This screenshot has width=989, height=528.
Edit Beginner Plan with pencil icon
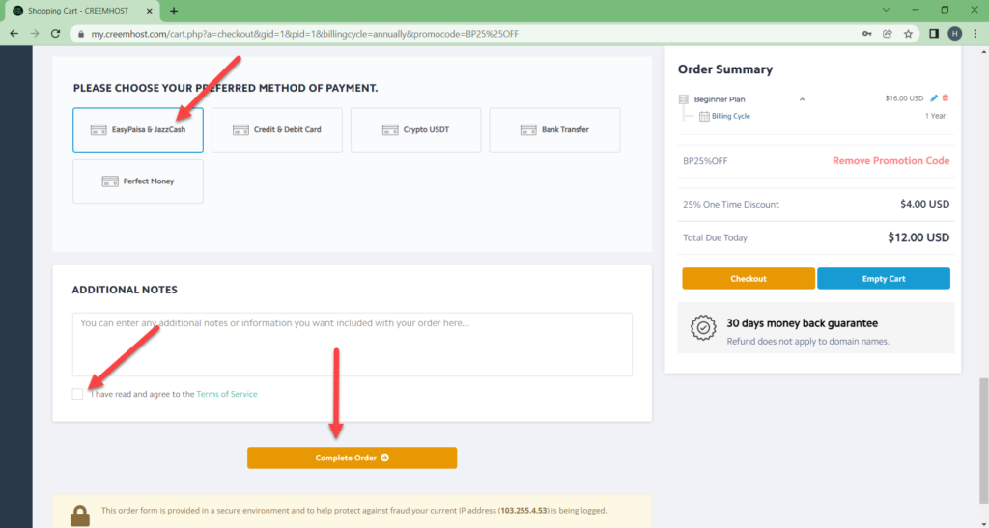point(934,98)
